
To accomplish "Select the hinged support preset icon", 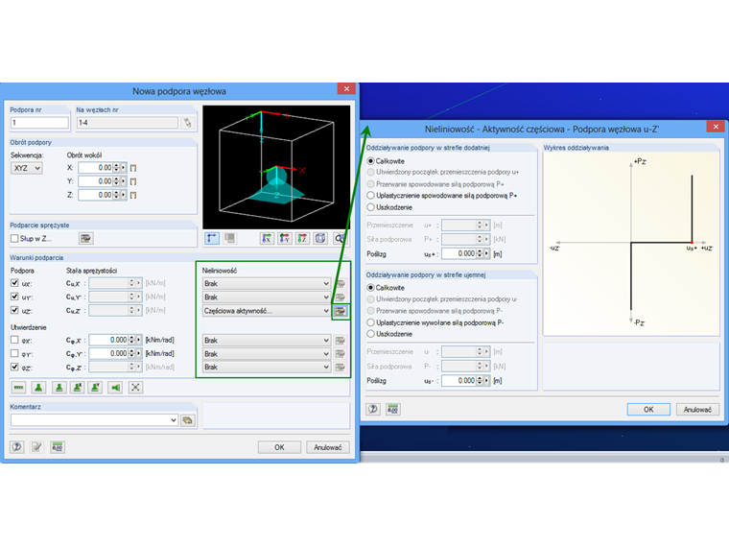I will coord(38,388).
